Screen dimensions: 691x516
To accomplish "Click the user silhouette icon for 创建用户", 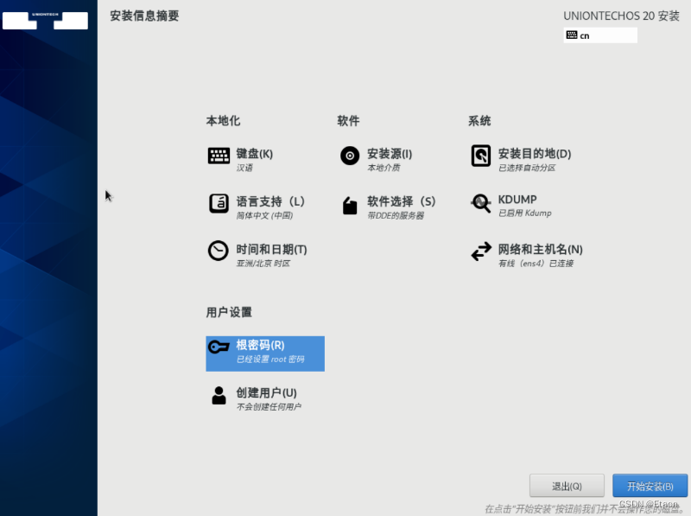I will (x=219, y=395).
